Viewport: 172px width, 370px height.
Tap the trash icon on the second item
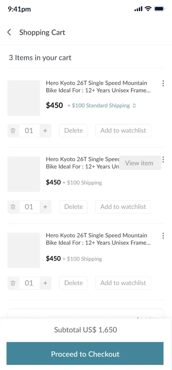click(13, 207)
